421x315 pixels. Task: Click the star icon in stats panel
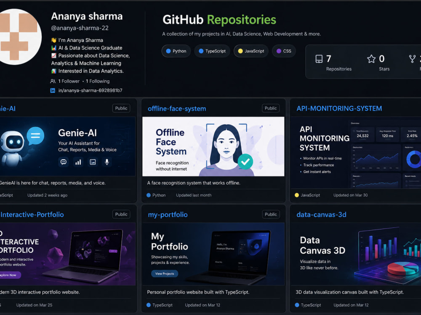point(371,59)
